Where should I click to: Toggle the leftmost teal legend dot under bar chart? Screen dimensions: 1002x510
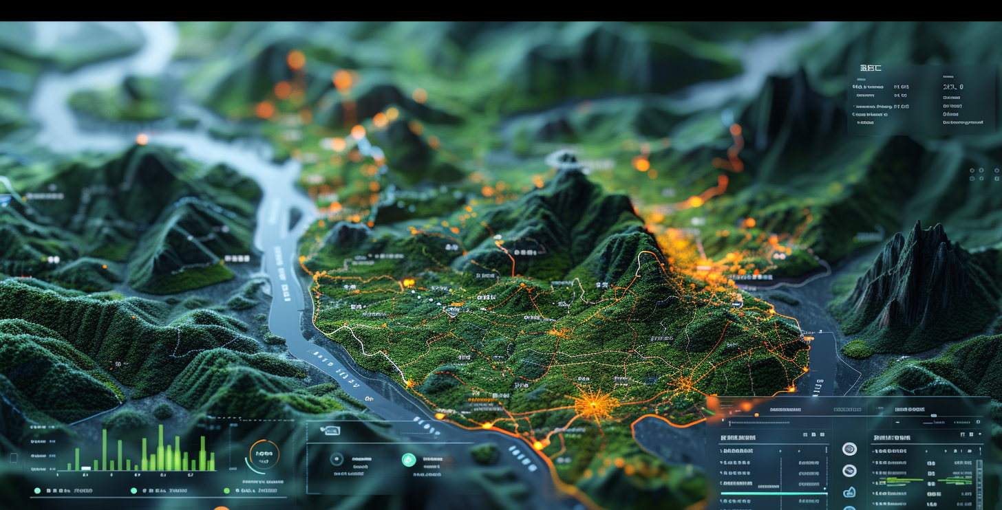coord(36,491)
